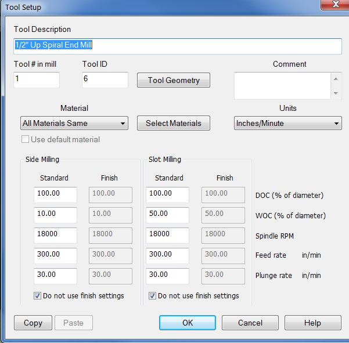Click Slot Milling Standard Feed rate field
The width and height of the screenshot is (349, 343).
tap(168, 256)
